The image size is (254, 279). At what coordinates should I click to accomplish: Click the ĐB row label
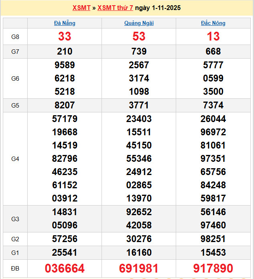coord(15,268)
